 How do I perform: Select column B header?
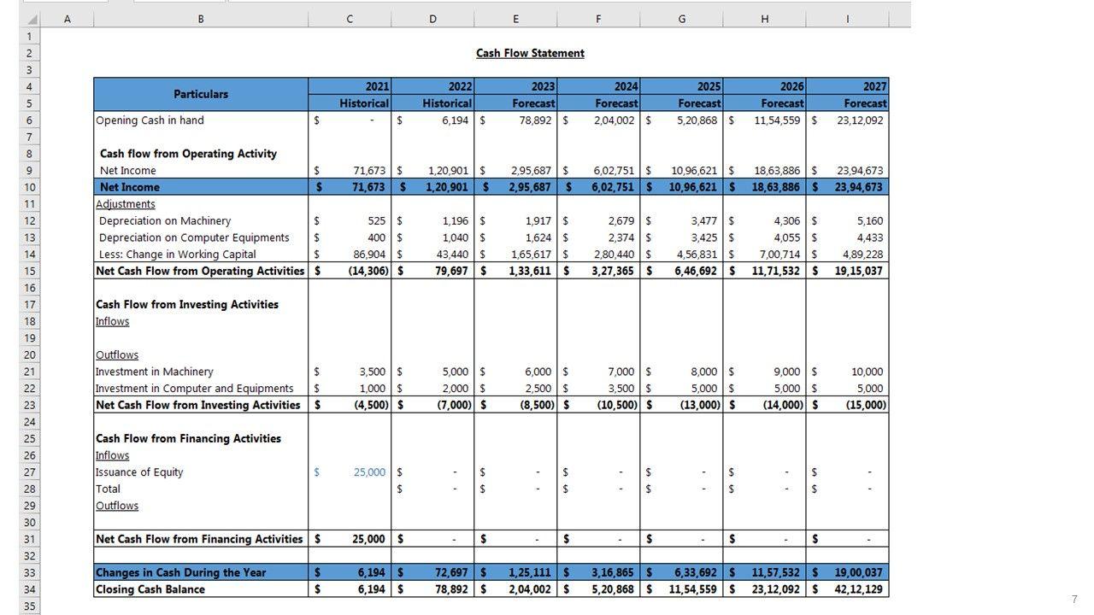[x=201, y=20]
